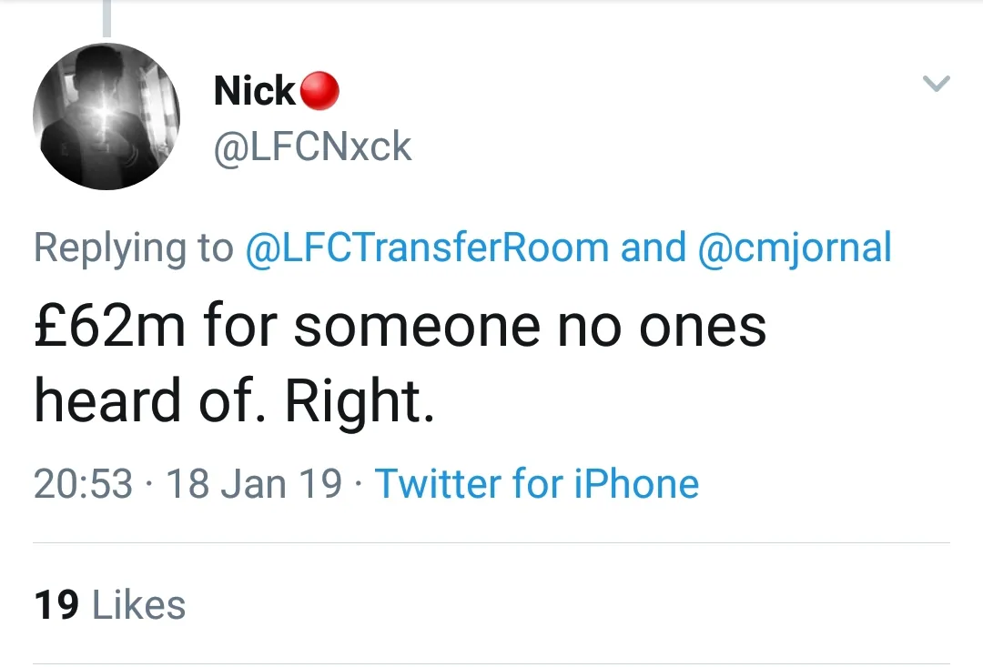The width and height of the screenshot is (983, 667).
Task: Click the word 'Likes' under the tweet
Action: click(139, 605)
